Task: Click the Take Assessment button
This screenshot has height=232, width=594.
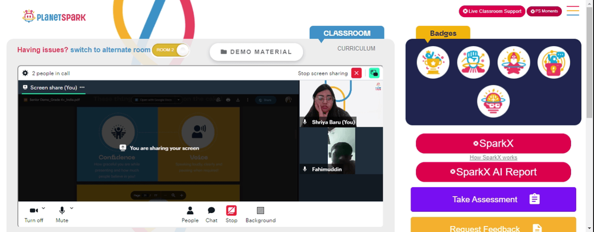Action: (x=493, y=199)
